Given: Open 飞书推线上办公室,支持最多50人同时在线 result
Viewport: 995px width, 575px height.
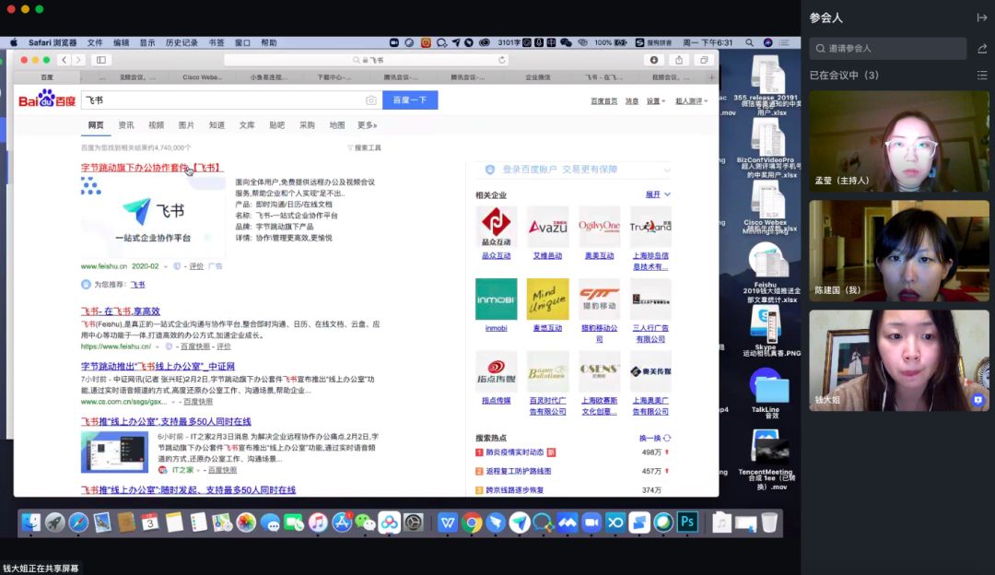Looking at the screenshot, I should point(166,421).
